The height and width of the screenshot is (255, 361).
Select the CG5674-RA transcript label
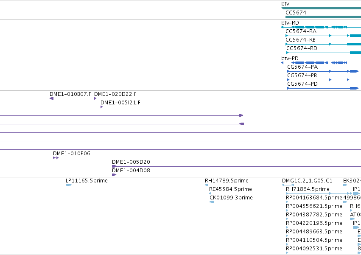pos(301,31)
